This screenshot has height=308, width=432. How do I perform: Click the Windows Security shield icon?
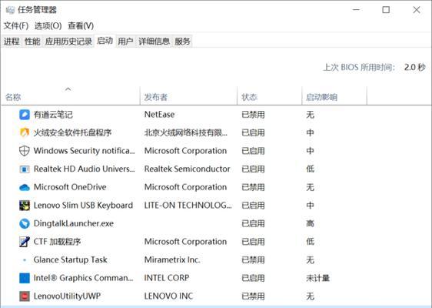(x=25, y=151)
